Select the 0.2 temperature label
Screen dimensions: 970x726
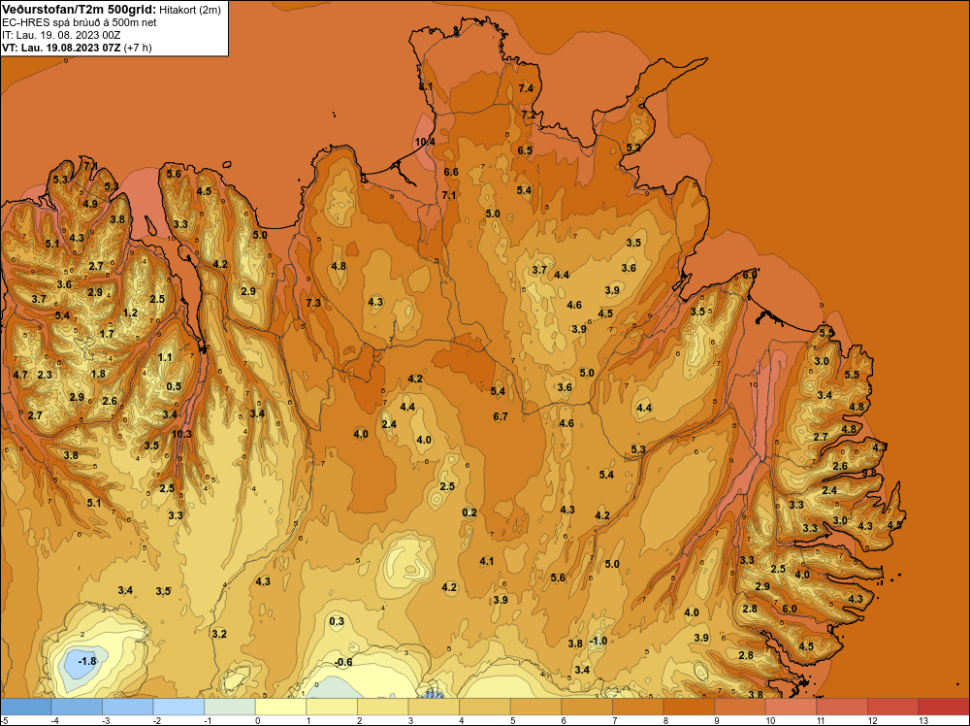coord(469,512)
